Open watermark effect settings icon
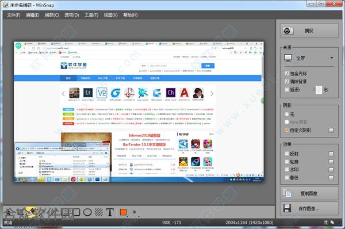The height and width of the screenshot is (229, 345). click(331, 170)
